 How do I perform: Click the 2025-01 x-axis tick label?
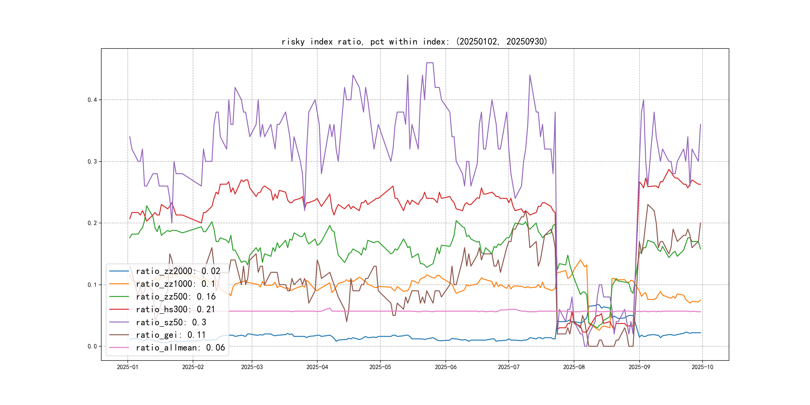127,367
